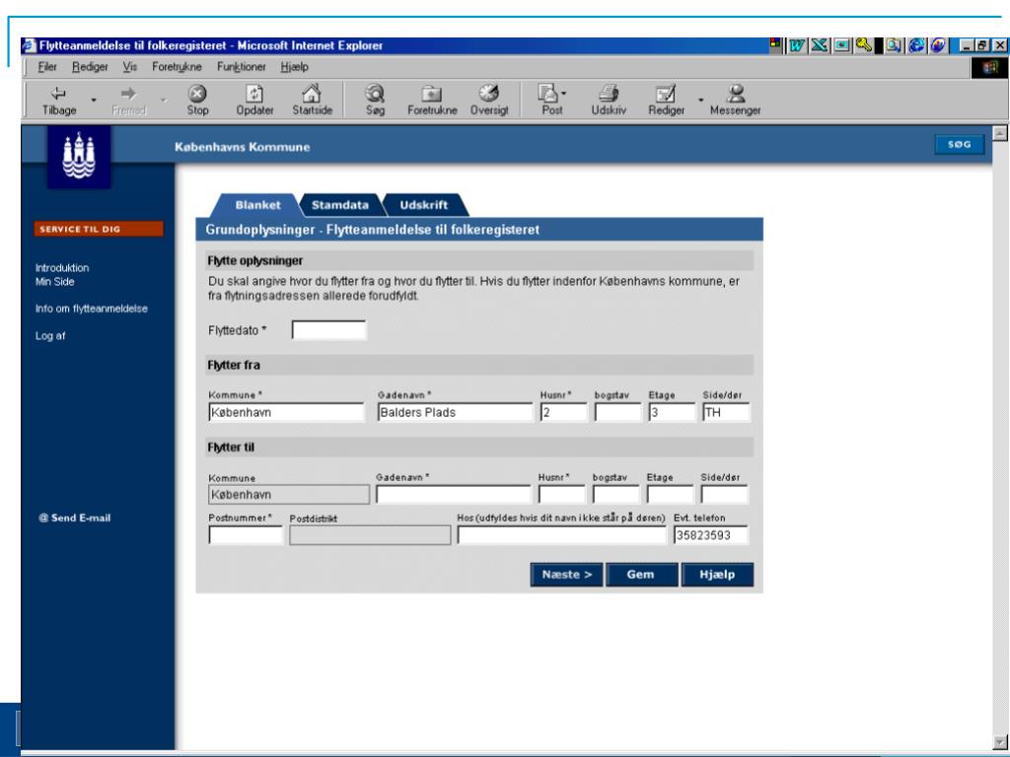
Task: Save the form with the Gem button
Action: [x=641, y=575]
